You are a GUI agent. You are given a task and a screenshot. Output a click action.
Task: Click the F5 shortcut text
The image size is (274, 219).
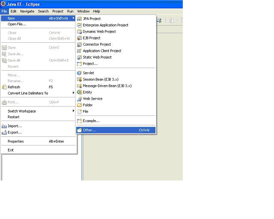tap(51, 87)
